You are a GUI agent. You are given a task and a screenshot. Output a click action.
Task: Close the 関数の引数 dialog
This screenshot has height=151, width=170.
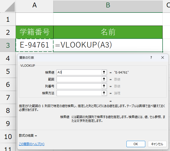coord(163,58)
